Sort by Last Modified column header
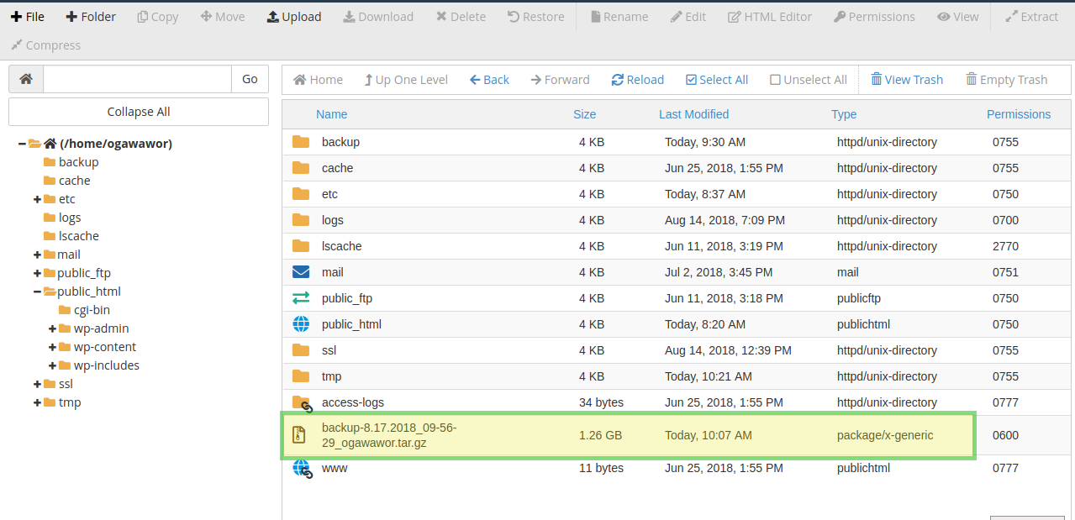This screenshot has height=520, width=1075. pos(693,114)
